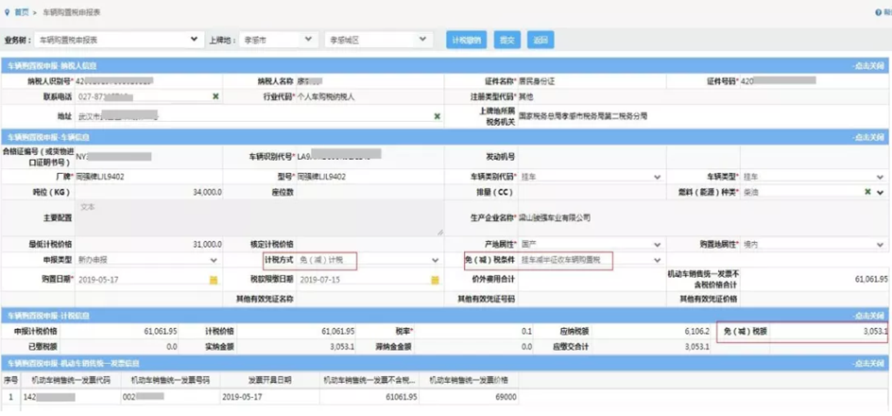Open the 业务树 dropdown
892x416 pixels.
coord(118,40)
